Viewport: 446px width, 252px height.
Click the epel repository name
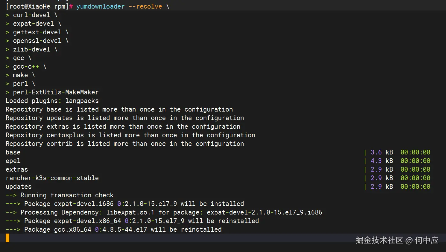13,161
